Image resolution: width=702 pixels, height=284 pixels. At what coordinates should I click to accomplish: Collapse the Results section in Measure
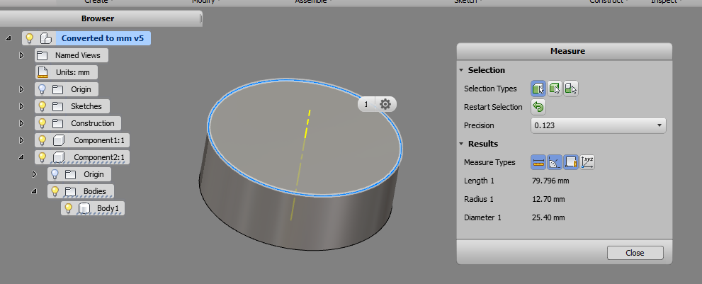[x=462, y=144]
